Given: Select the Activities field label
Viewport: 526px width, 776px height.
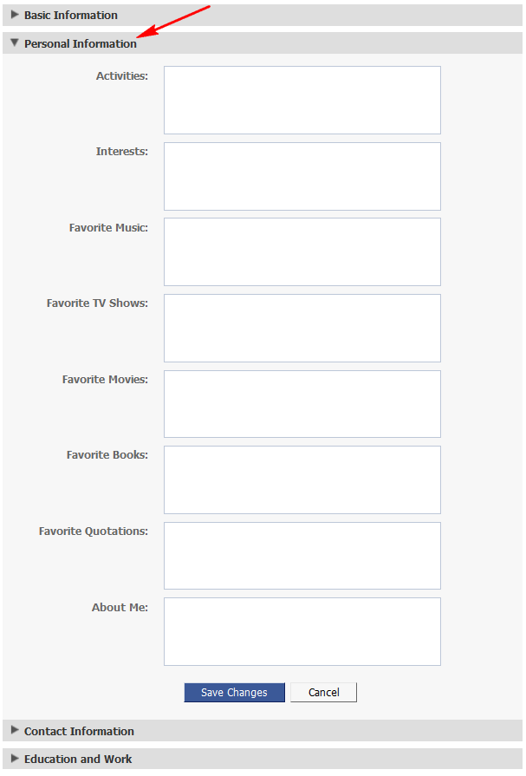Looking at the screenshot, I should 122,75.
